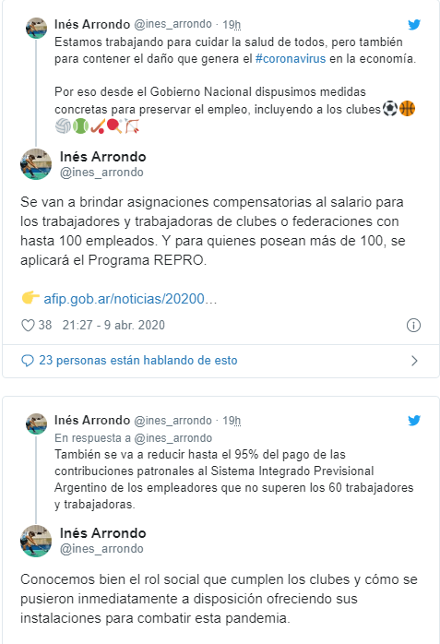Open '23 personas están hablando de esto'
Viewport: 440px width, 644px height.
point(138,360)
